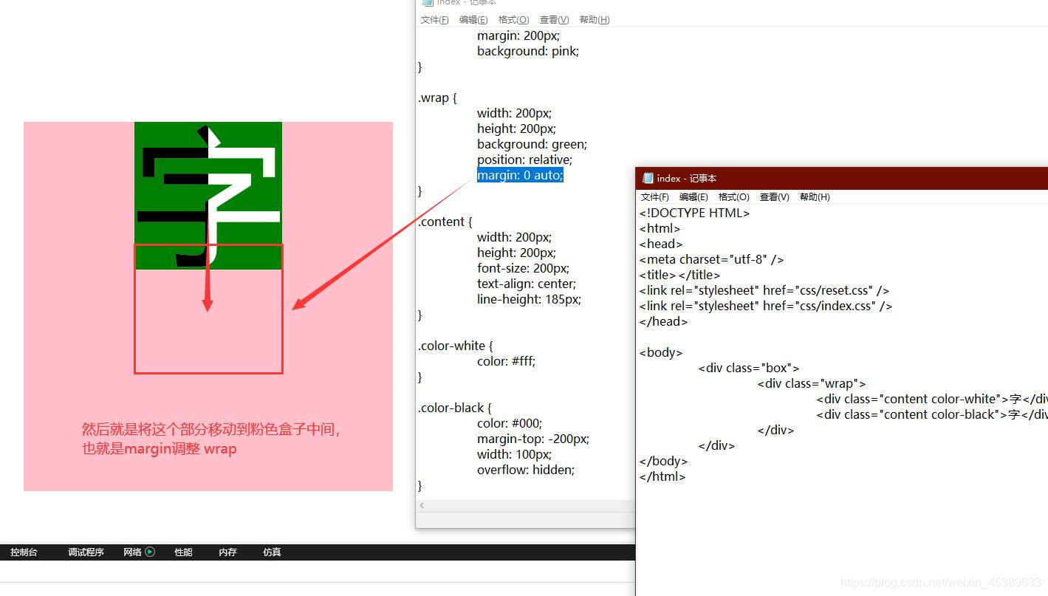Switch to the 控制台 developer tools tab
This screenshot has height=596, width=1048.
pyautogui.click(x=24, y=552)
